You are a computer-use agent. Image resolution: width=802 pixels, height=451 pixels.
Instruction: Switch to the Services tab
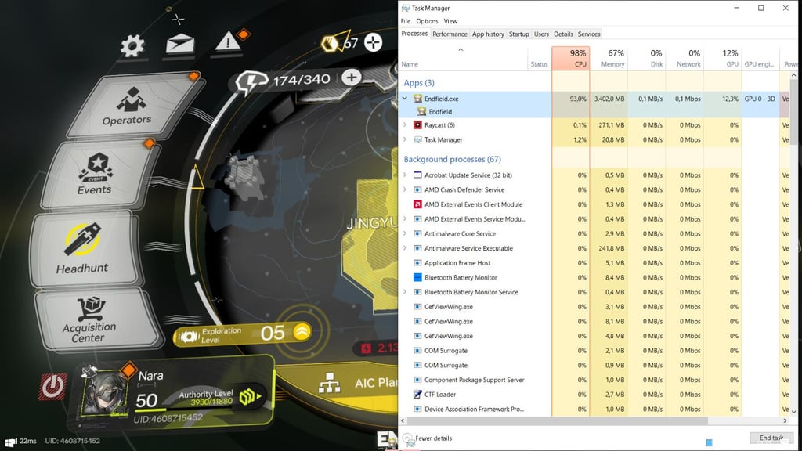tap(589, 34)
